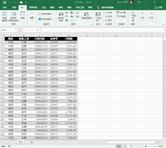Open the Customize Quick Access Toolbar arrow
Screen dimensions: 166x148
(26, 2)
